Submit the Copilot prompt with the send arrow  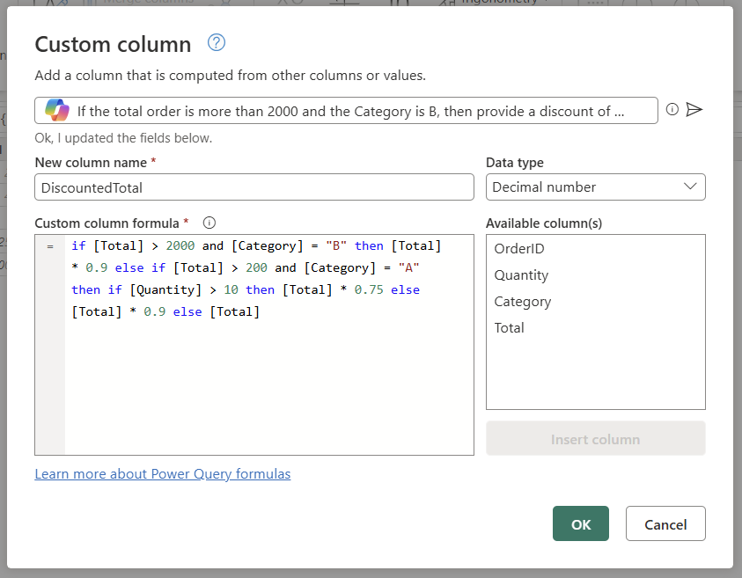[x=694, y=109]
